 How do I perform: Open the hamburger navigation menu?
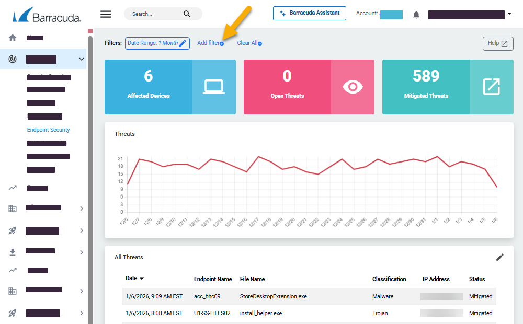pos(106,14)
